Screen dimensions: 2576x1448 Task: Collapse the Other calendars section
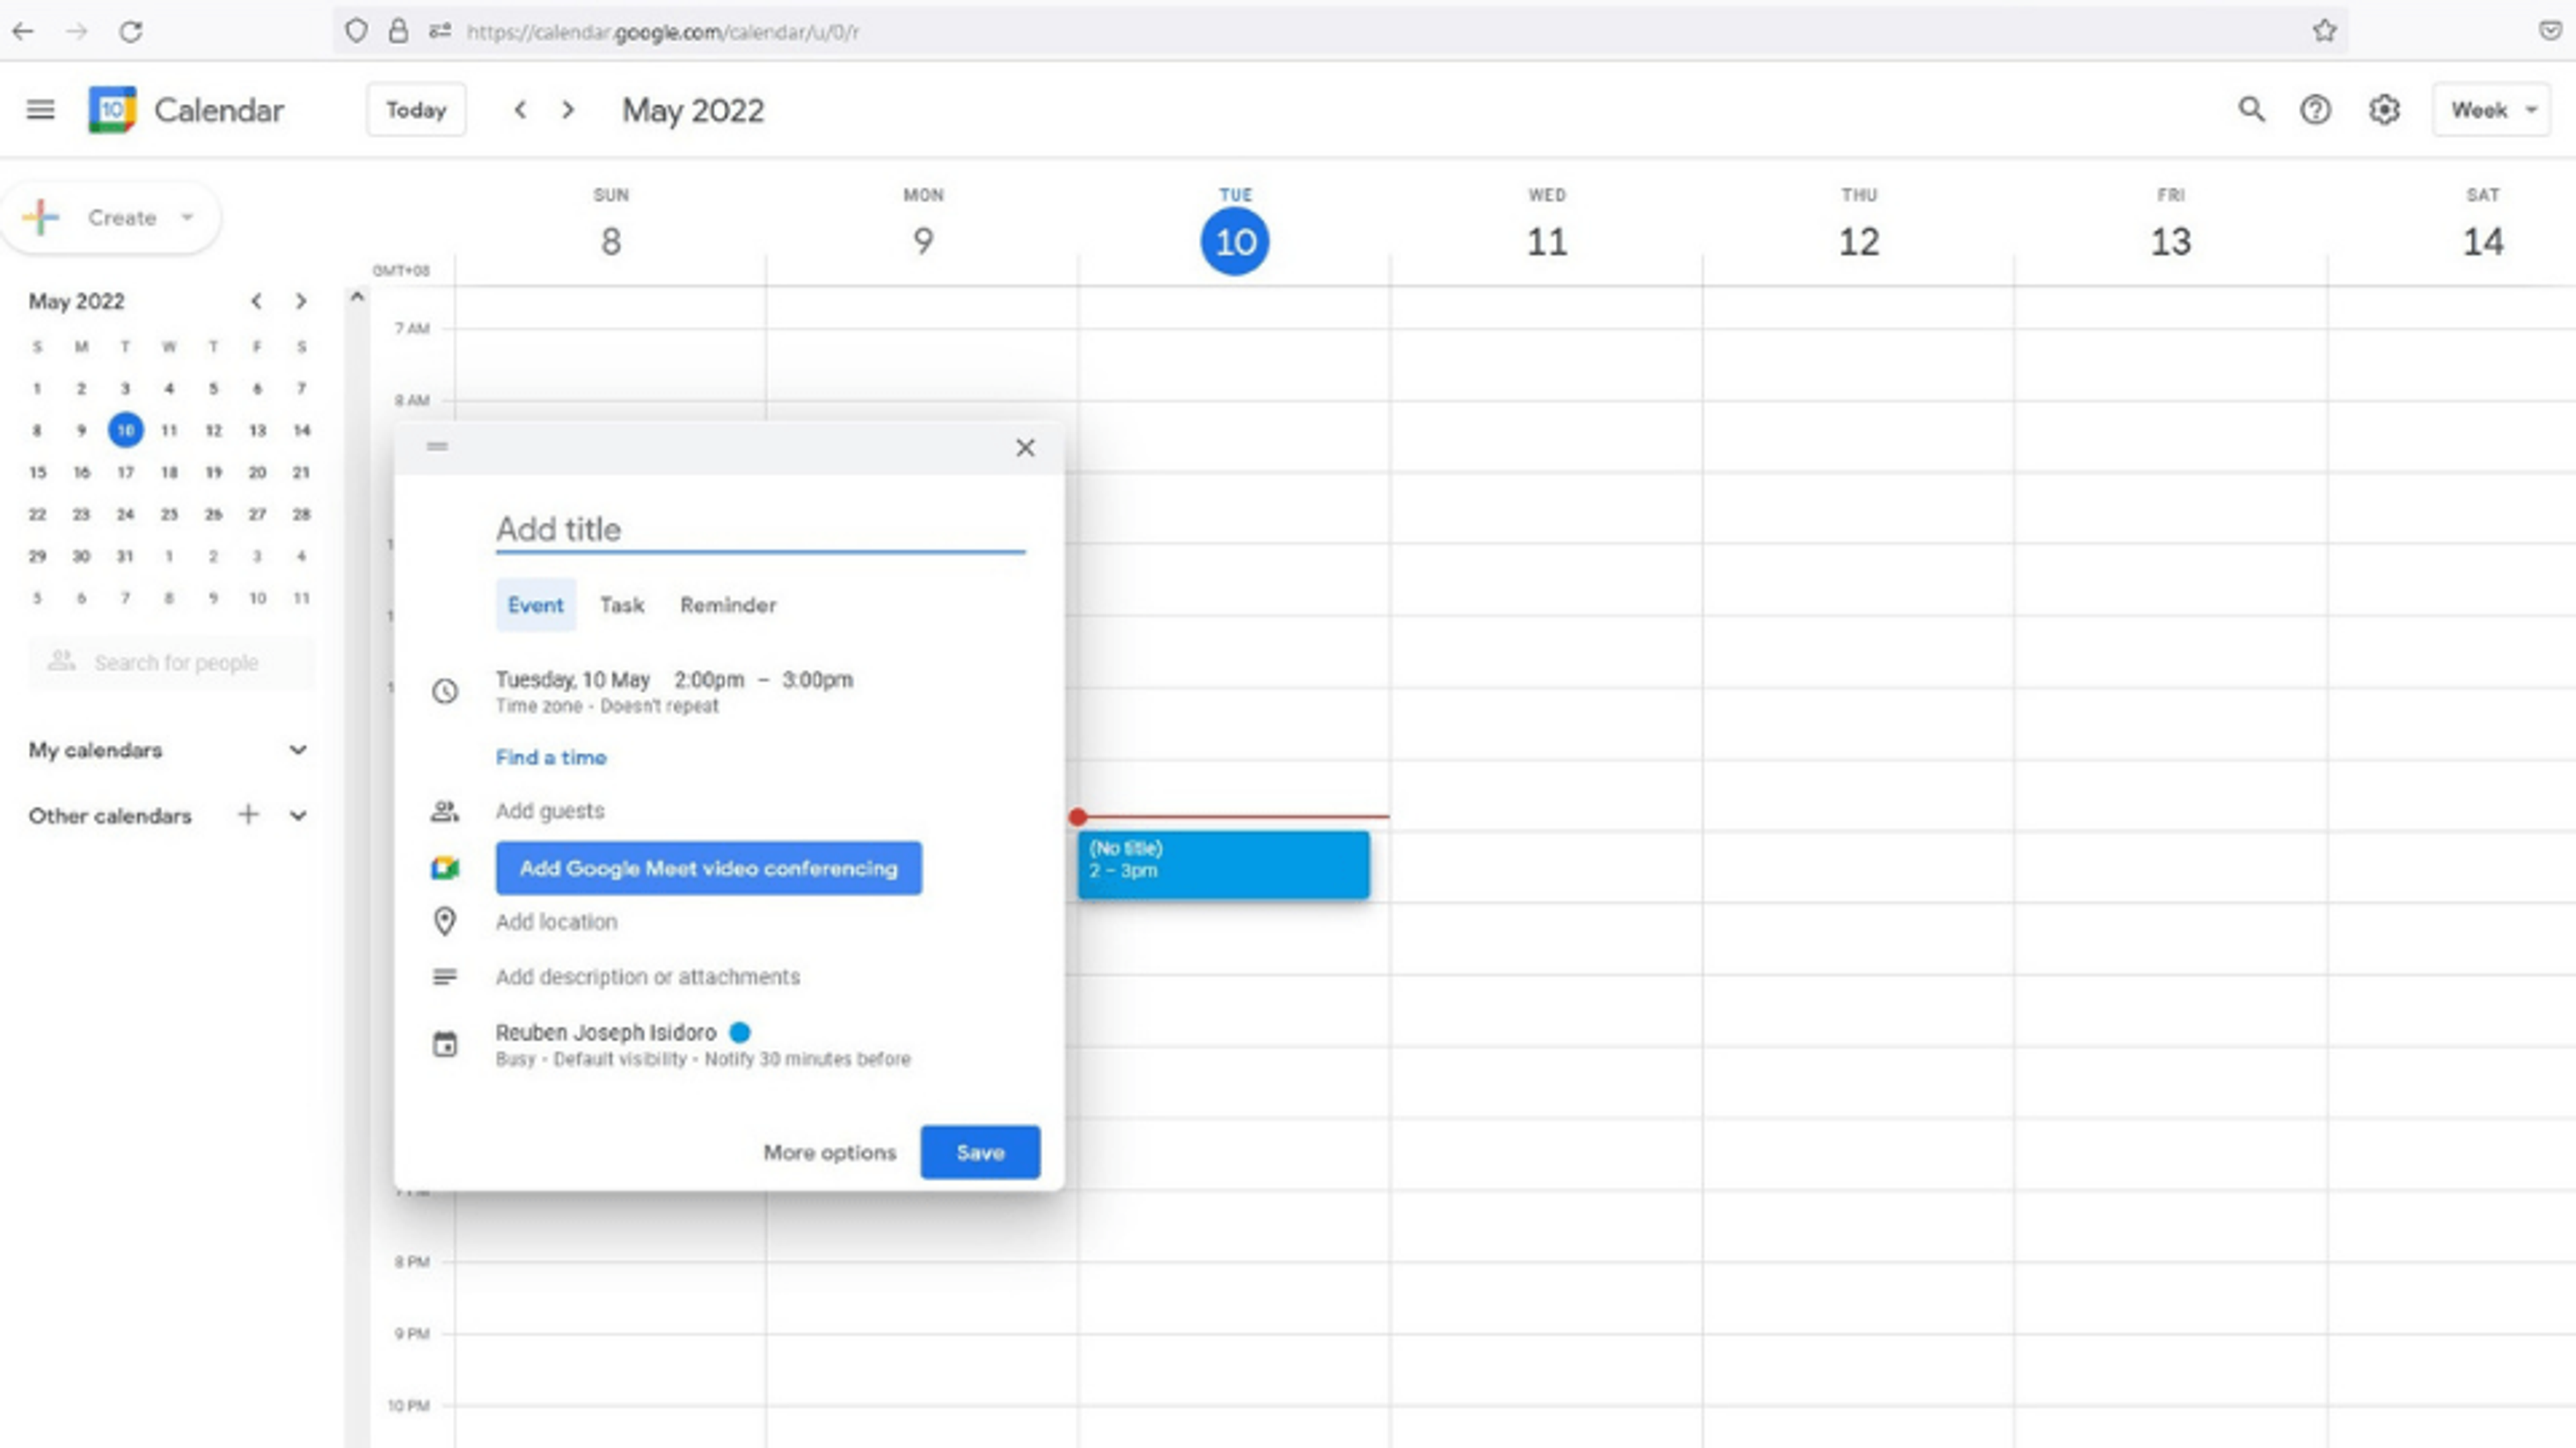click(x=298, y=815)
